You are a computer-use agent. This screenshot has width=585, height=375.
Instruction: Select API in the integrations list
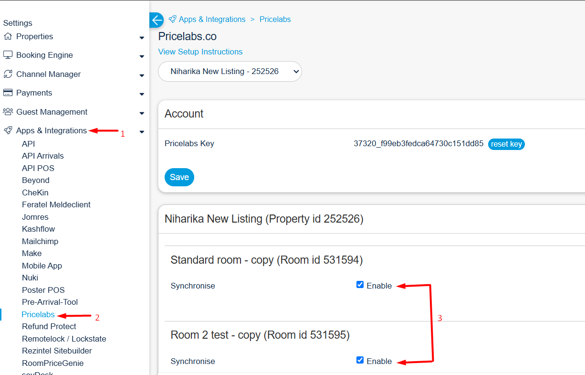click(28, 144)
